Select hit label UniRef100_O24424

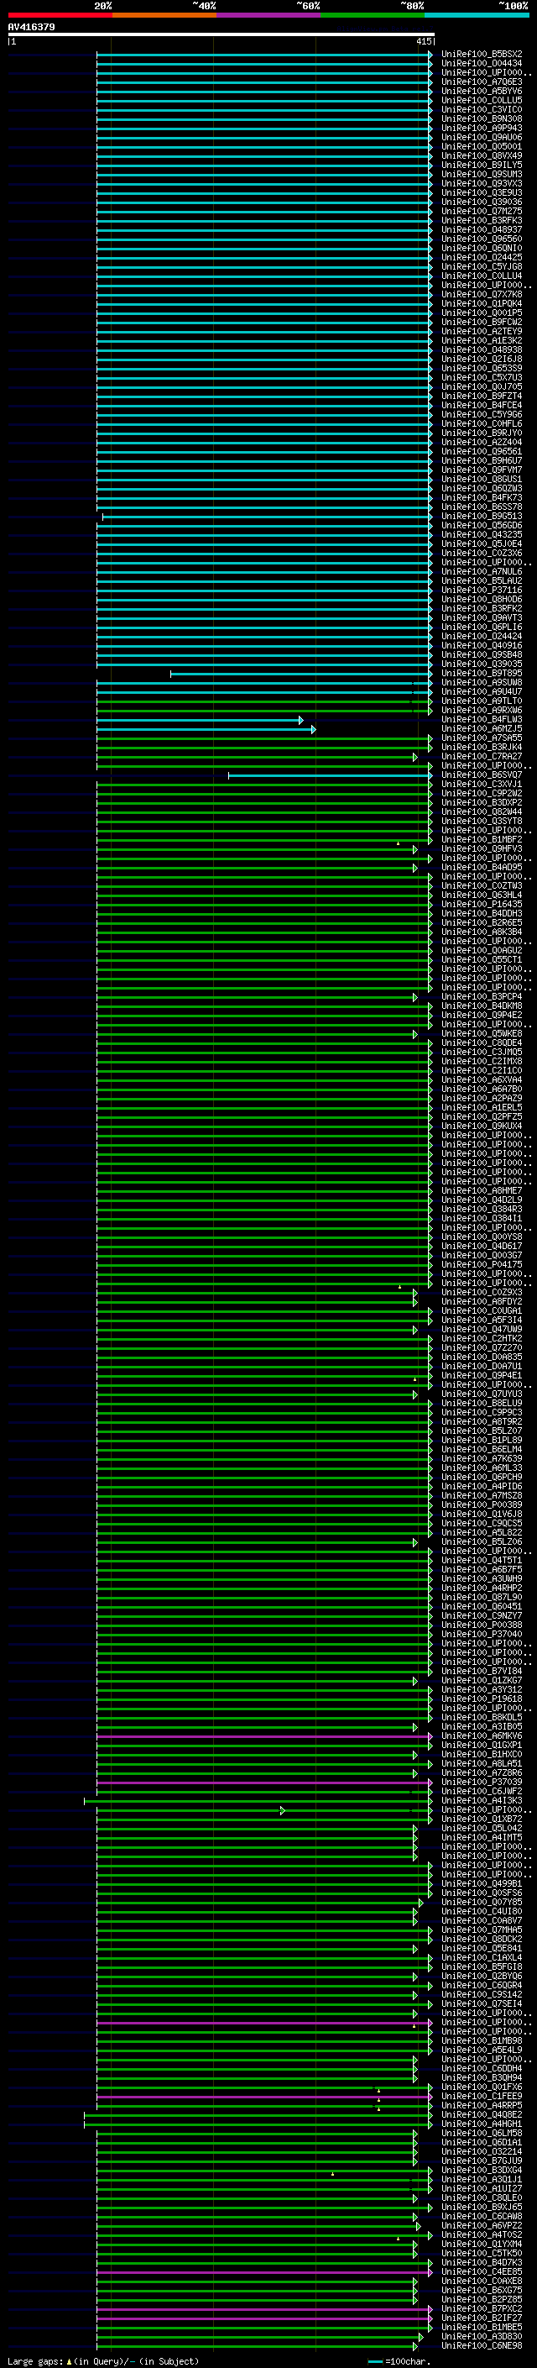tap(482, 636)
